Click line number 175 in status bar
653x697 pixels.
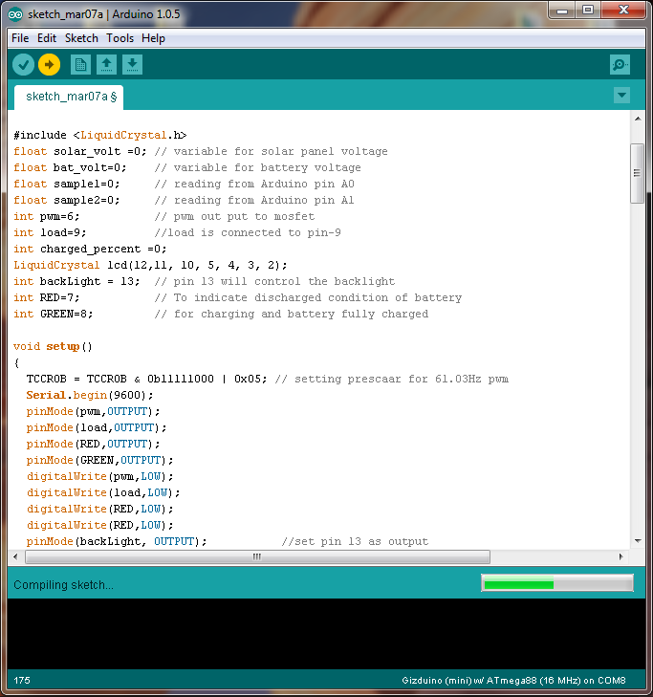pos(22,680)
